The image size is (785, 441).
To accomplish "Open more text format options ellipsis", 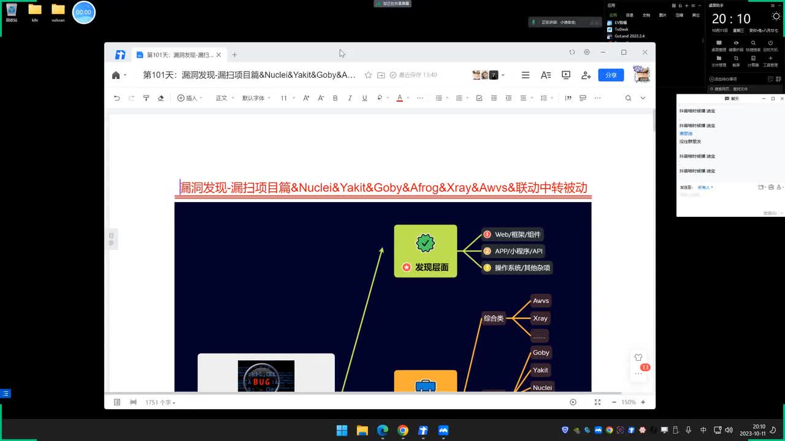I will pos(420,98).
